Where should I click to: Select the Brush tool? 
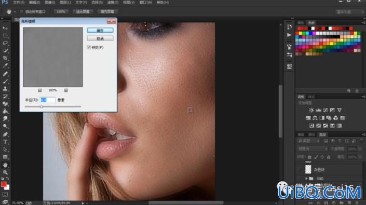coord(5,81)
